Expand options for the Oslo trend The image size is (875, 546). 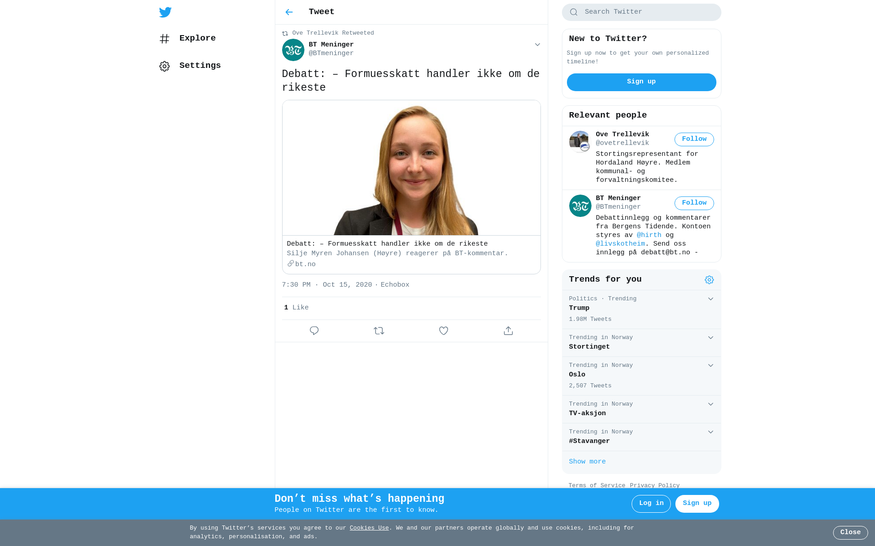click(x=710, y=366)
